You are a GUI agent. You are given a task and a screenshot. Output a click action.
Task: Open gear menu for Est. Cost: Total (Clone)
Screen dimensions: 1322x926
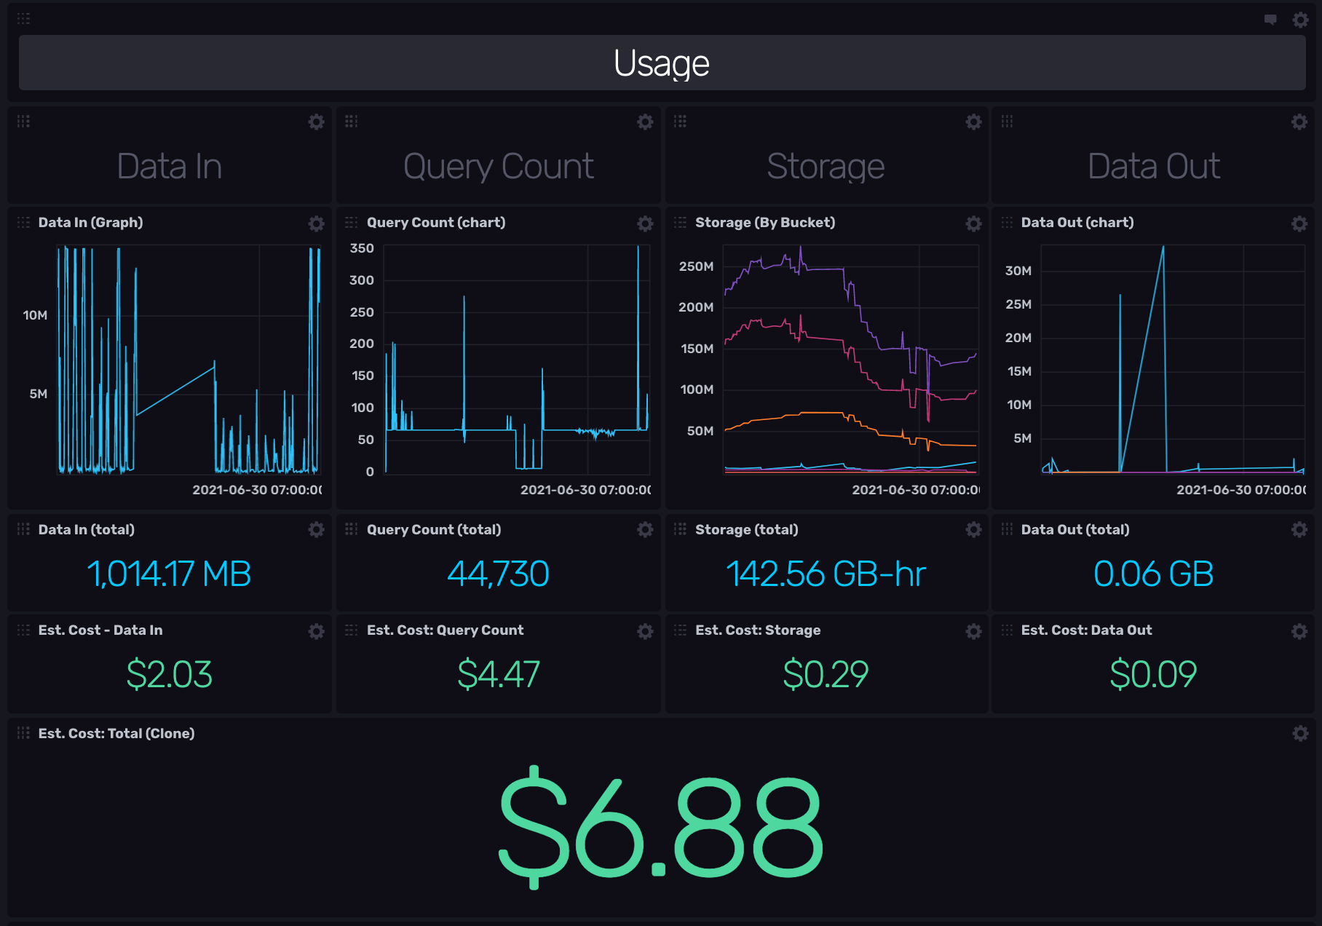1300,733
